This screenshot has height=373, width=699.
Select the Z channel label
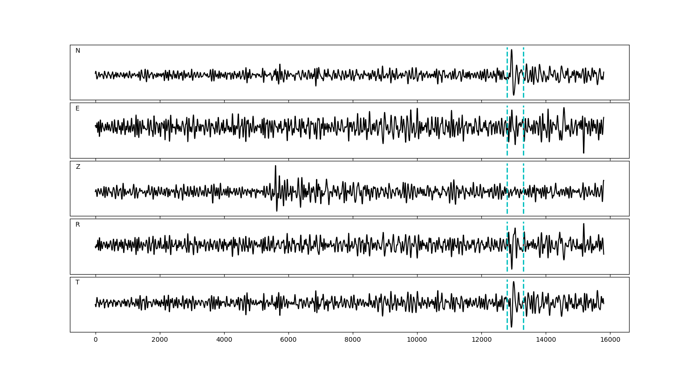click(78, 167)
